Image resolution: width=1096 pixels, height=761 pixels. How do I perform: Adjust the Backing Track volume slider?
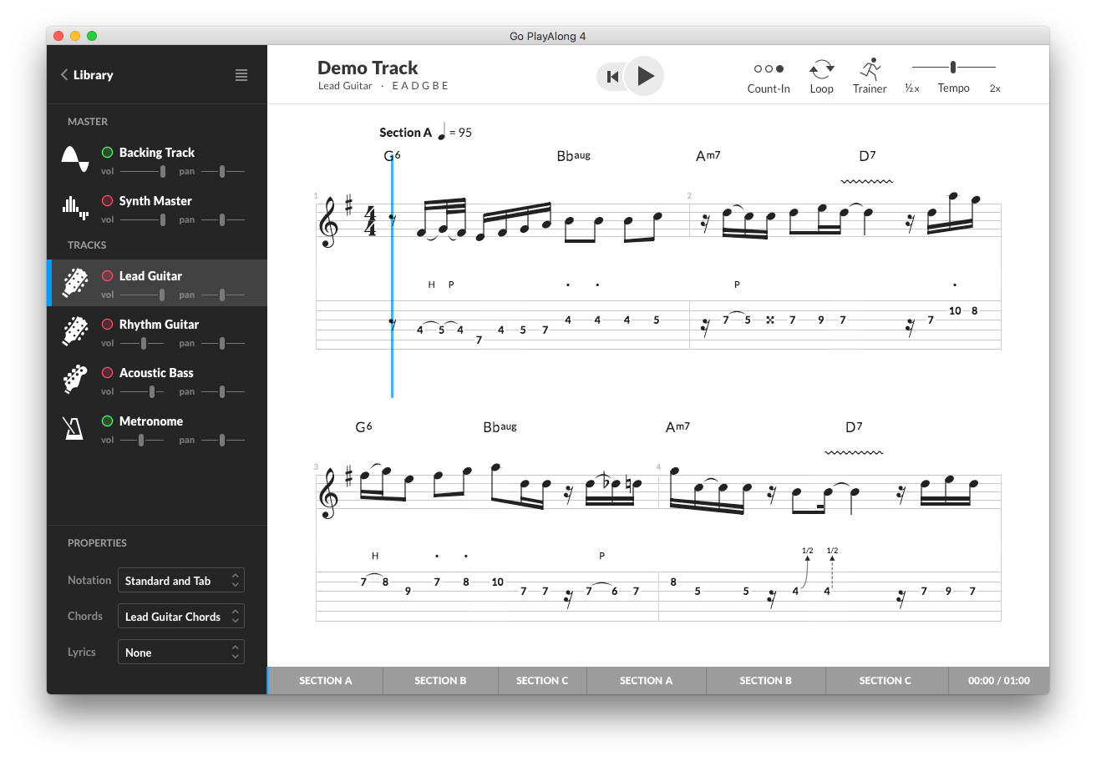click(144, 172)
